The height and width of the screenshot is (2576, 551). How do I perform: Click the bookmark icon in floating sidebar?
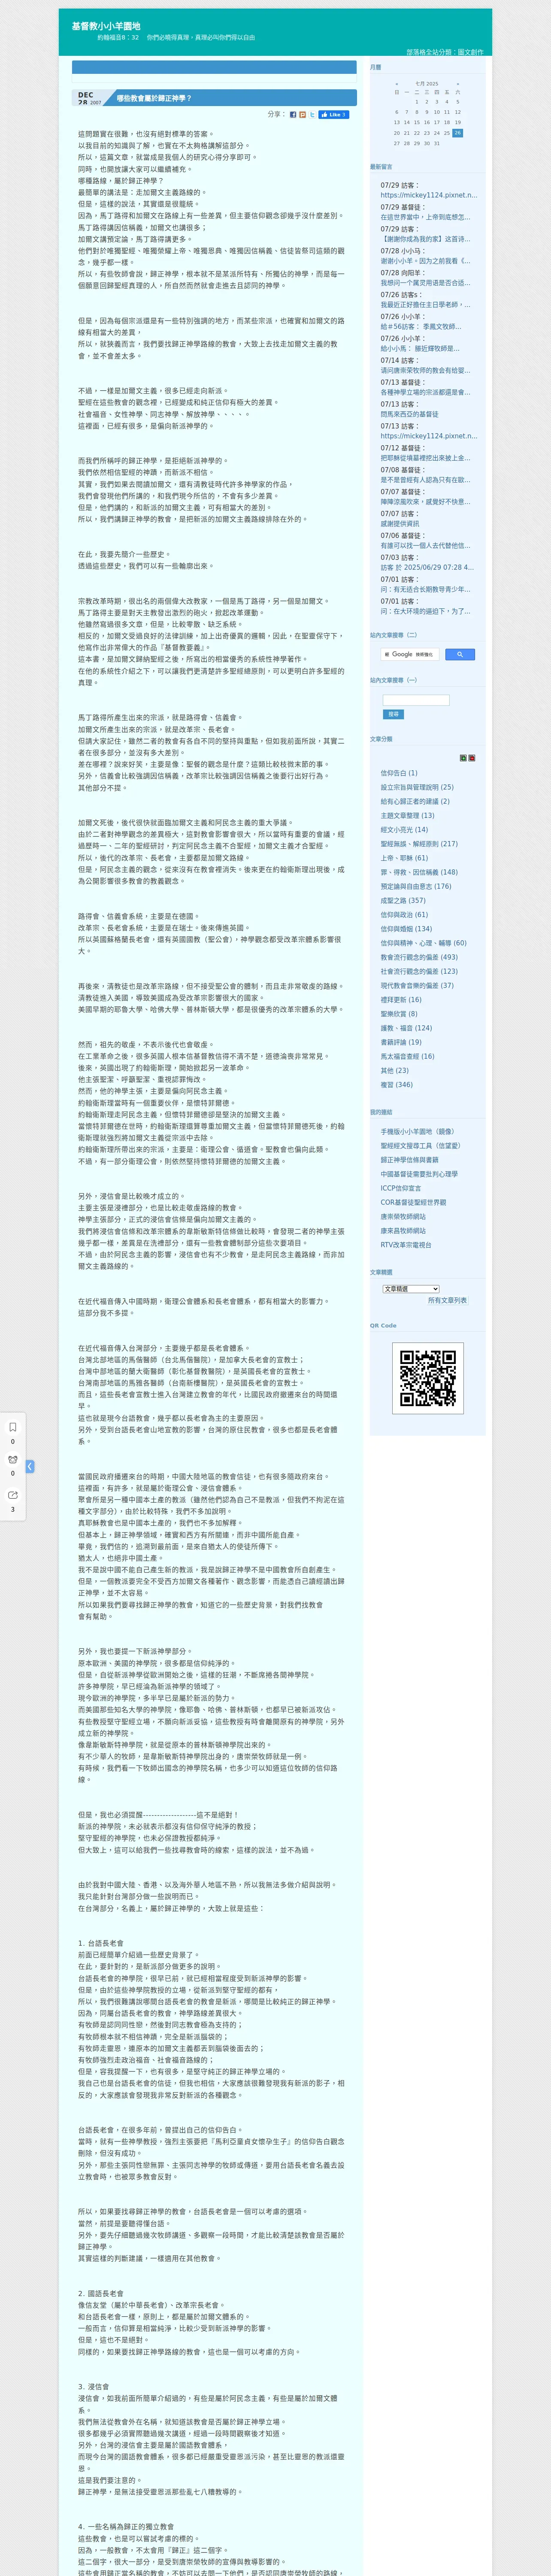pos(13,1427)
